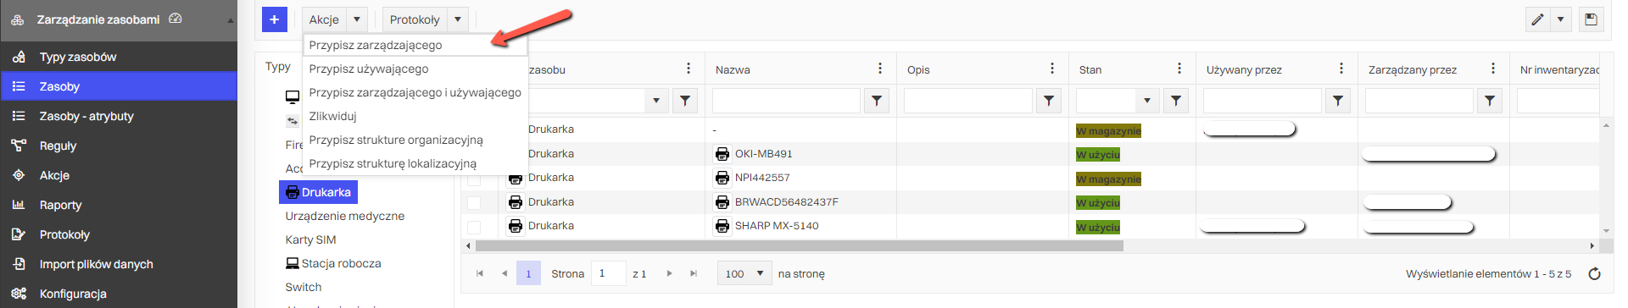Click the Używany przez filter funnel icon
This screenshot has height=308, width=1628.
point(1337,101)
